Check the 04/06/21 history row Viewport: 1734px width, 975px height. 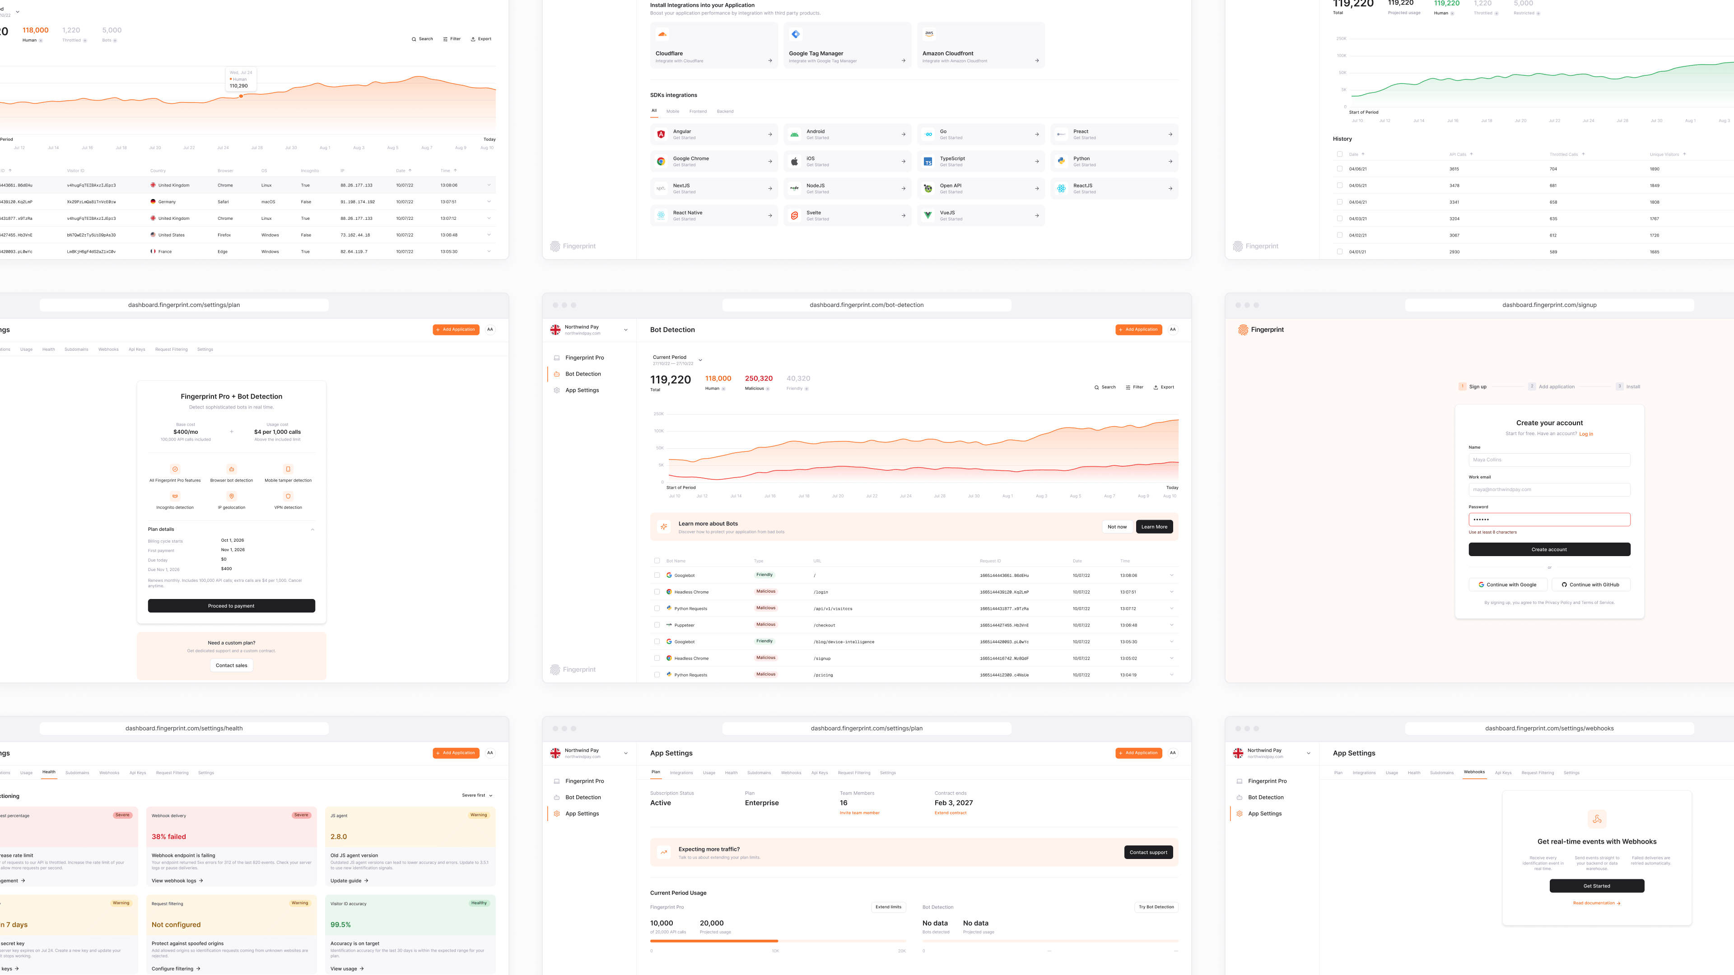pos(1339,169)
